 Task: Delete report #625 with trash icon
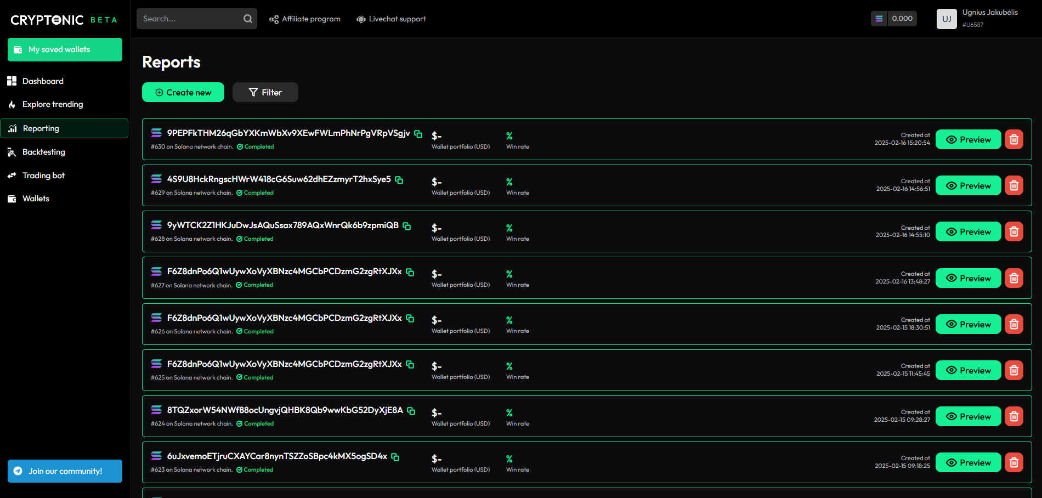[x=1014, y=370]
